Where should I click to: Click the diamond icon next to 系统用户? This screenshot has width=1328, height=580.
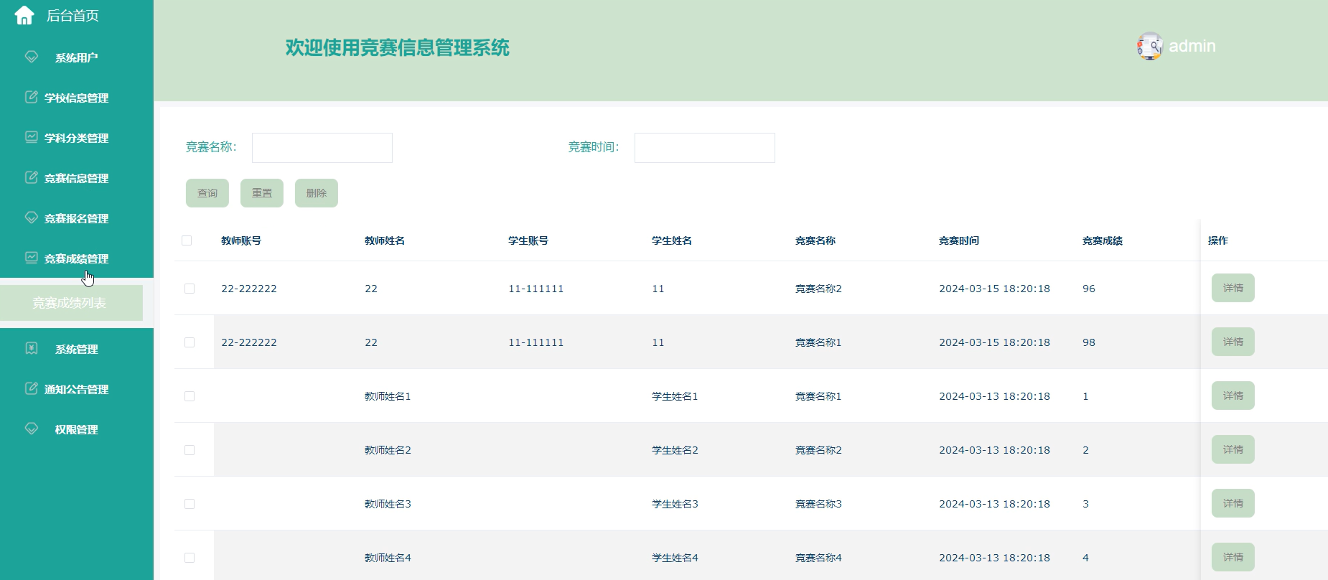click(x=32, y=57)
